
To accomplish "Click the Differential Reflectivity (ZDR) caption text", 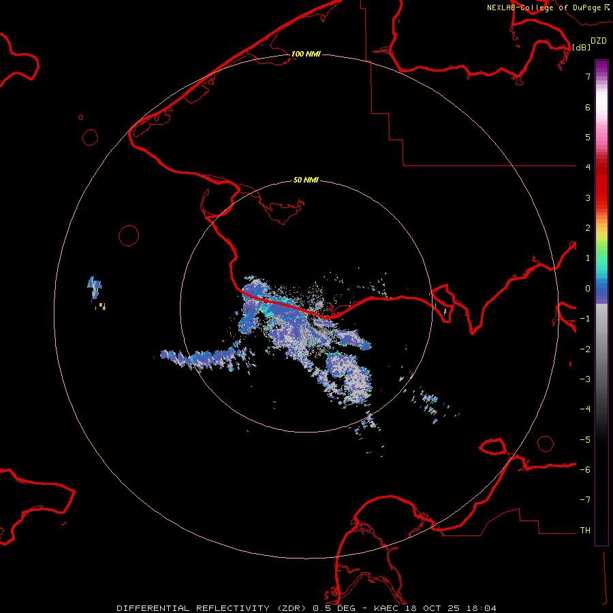I will click(x=213, y=608).
